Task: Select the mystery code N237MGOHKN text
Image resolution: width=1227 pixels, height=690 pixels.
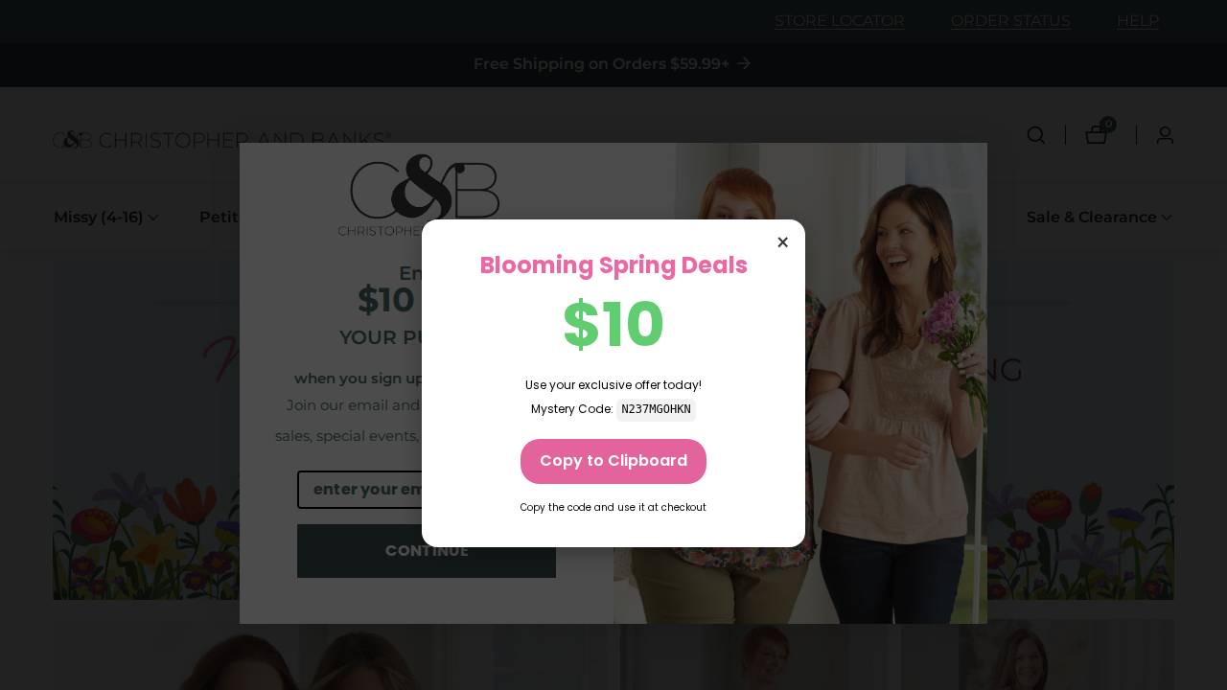Action: 656,409
